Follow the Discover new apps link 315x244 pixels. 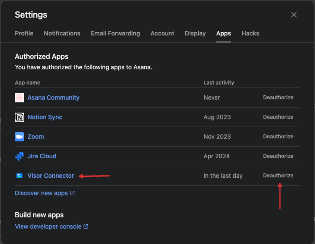41,193
